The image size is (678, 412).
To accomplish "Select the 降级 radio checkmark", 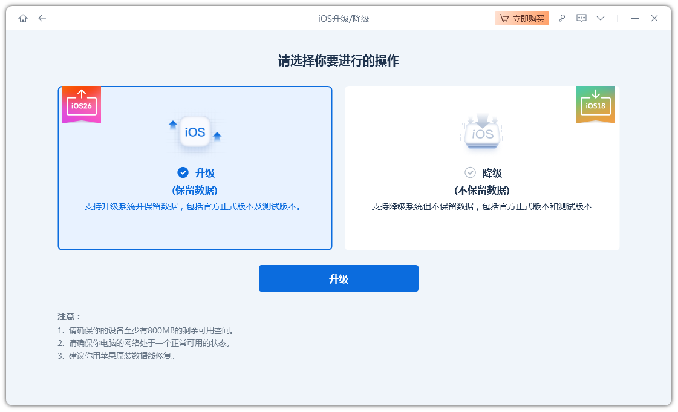I will [470, 173].
